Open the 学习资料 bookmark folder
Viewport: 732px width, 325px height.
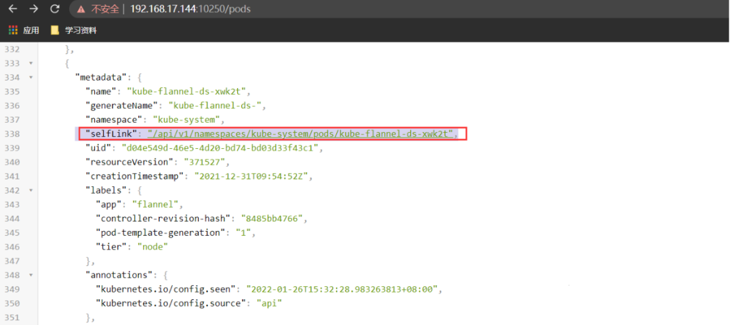coord(74,30)
